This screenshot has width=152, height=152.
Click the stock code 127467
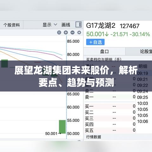click(130, 26)
